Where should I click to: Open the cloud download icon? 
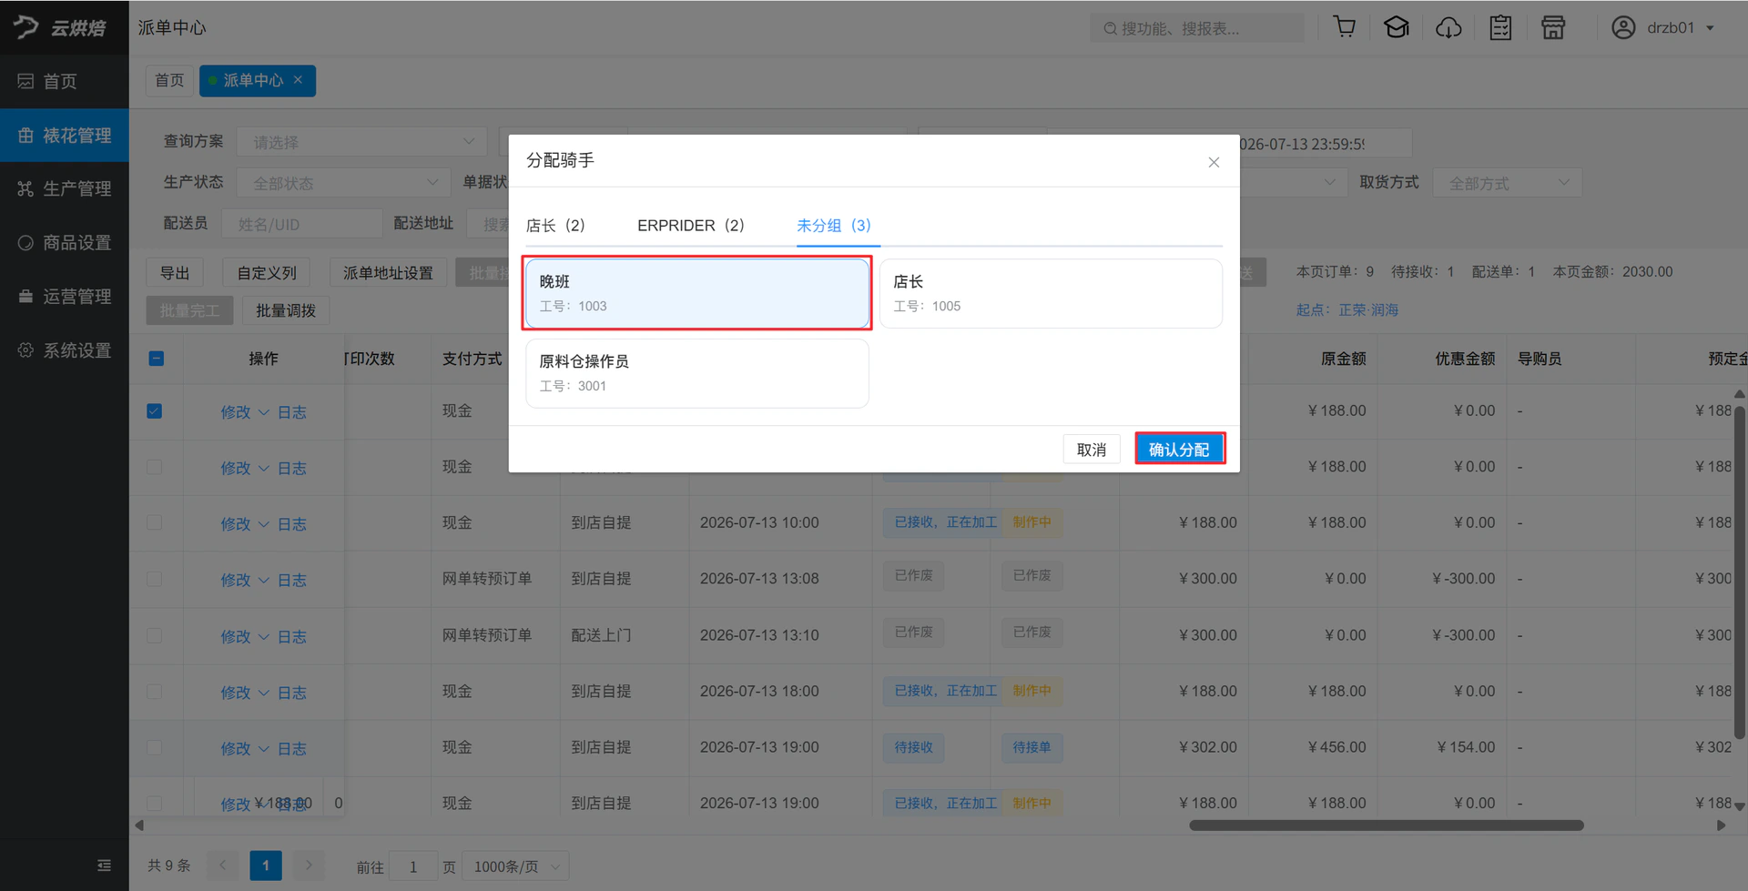click(1448, 27)
